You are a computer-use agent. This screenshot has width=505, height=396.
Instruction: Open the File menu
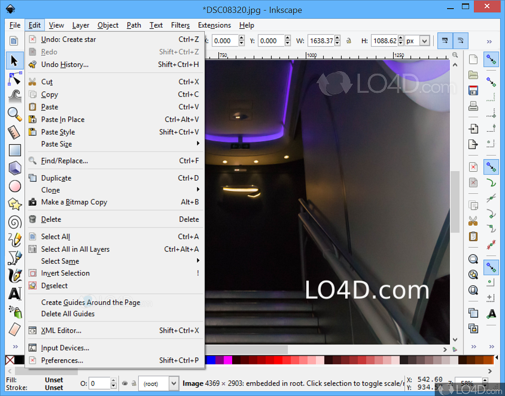tap(15, 25)
